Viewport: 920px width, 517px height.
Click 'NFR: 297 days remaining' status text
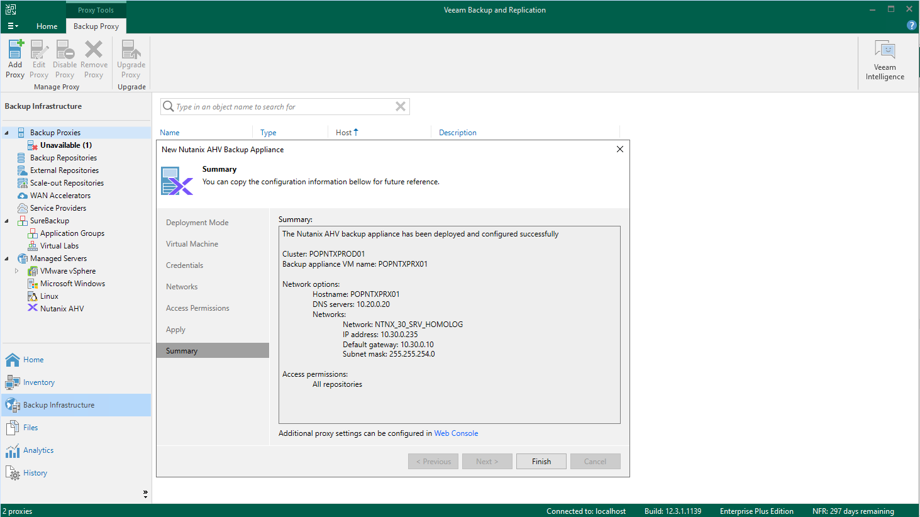coord(853,511)
